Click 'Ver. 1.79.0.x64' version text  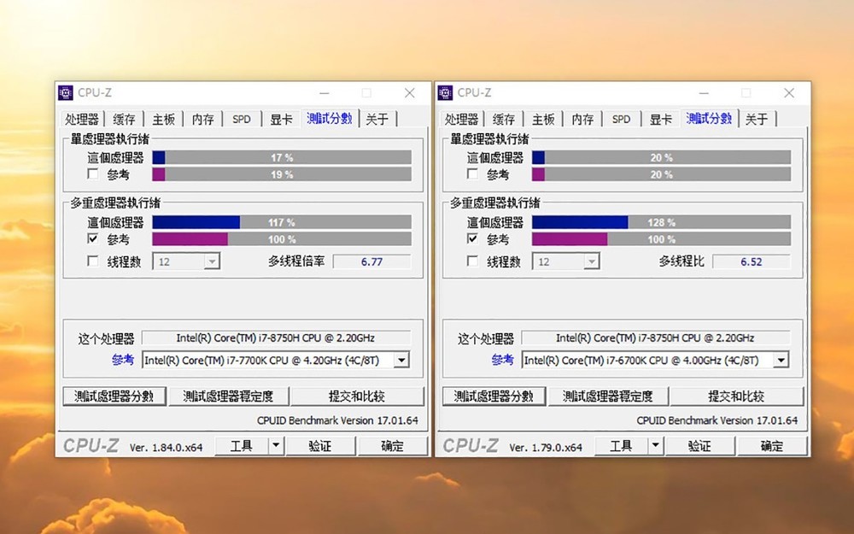coord(546,448)
